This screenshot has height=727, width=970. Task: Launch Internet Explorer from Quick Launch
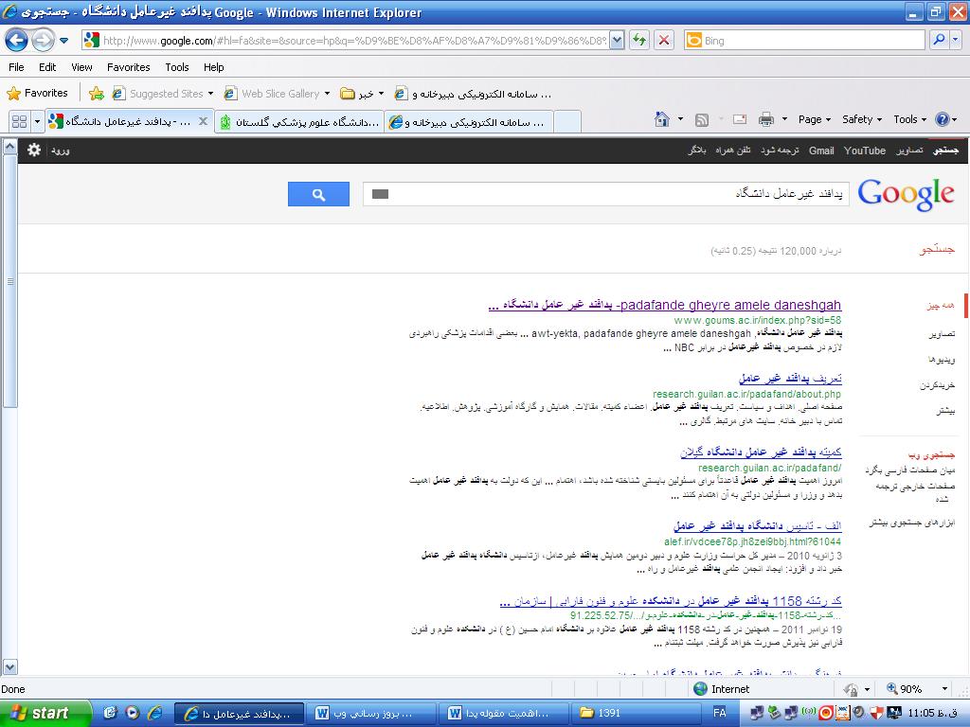(154, 714)
